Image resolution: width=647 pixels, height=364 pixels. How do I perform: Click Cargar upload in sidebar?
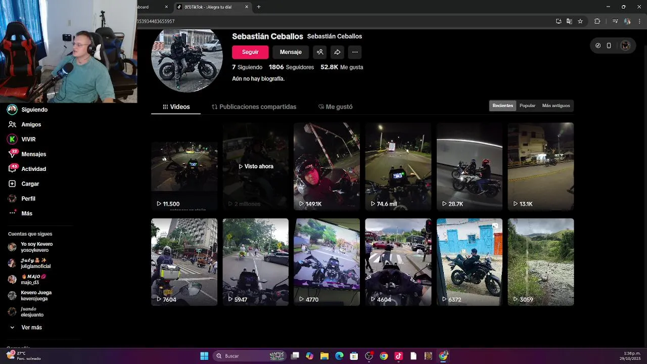pyautogui.click(x=24, y=184)
